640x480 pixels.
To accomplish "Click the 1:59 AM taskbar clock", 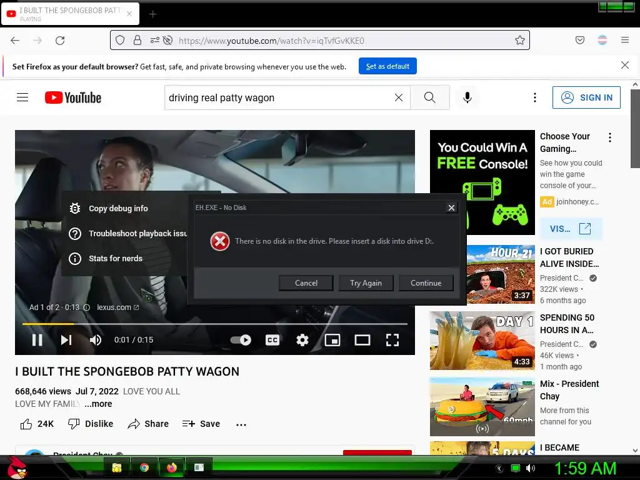I will point(585,468).
